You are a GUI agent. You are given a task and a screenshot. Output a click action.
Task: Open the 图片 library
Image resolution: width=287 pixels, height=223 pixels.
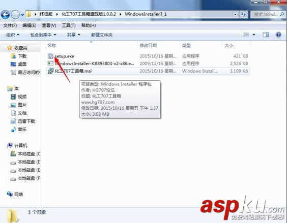point(22,105)
